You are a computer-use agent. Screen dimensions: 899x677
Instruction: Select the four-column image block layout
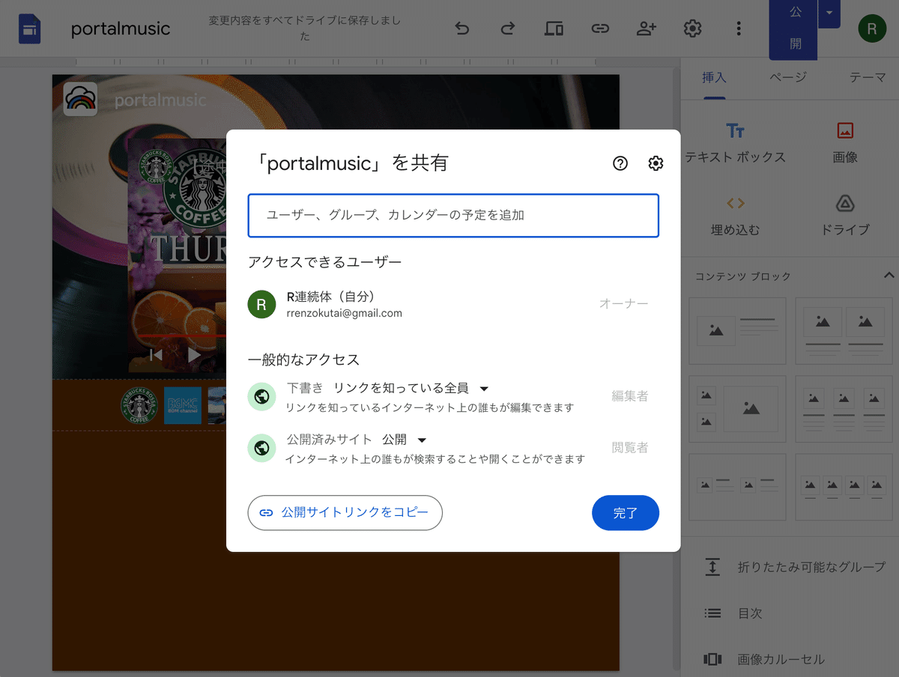pyautogui.click(x=844, y=487)
